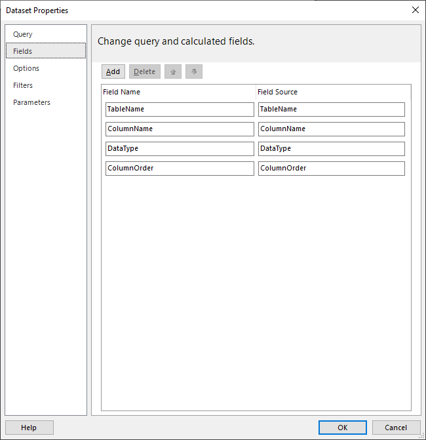Edit the DataType field name box
This screenshot has width=426, height=440.
point(180,149)
